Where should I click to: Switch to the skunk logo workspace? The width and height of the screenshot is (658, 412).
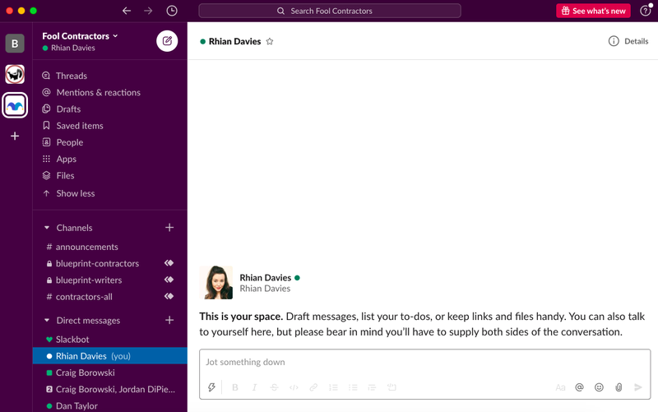15,74
